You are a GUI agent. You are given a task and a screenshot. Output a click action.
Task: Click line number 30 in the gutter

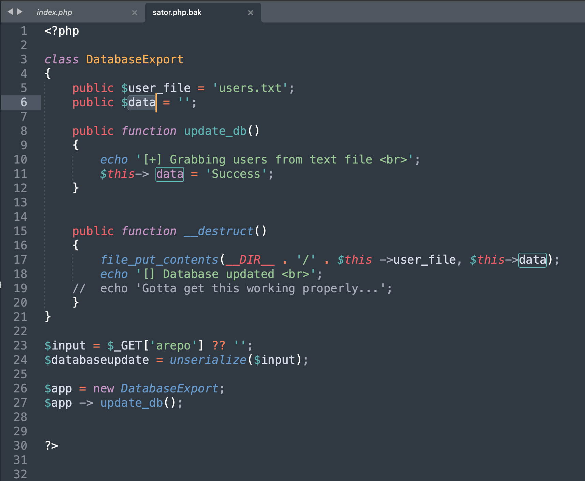tap(20, 446)
